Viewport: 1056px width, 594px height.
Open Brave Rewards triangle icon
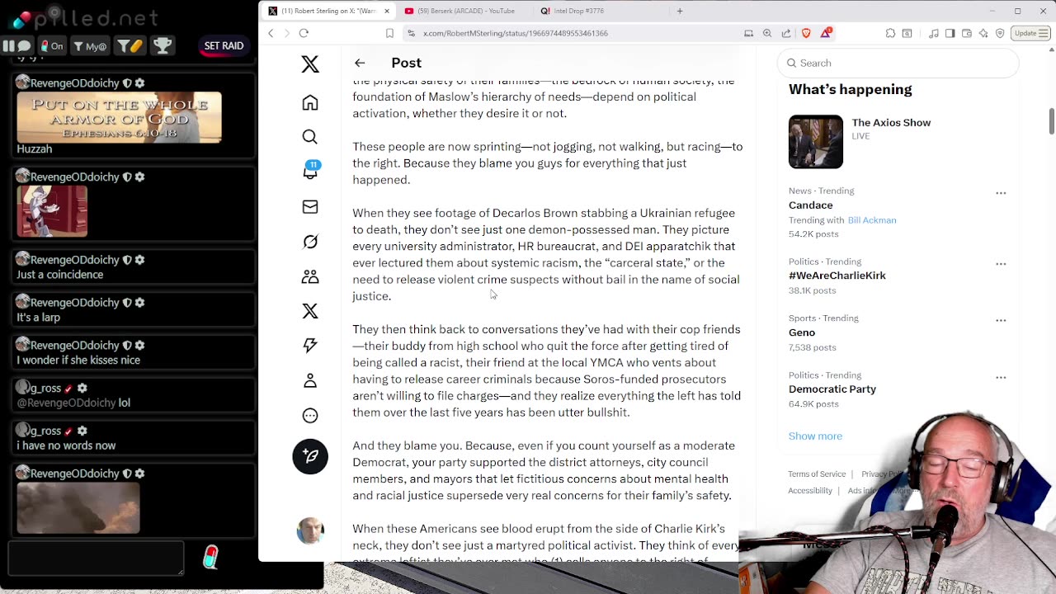click(826, 33)
